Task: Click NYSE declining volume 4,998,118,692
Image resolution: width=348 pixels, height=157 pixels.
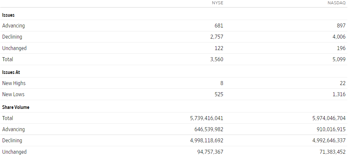Action: pos(207,140)
